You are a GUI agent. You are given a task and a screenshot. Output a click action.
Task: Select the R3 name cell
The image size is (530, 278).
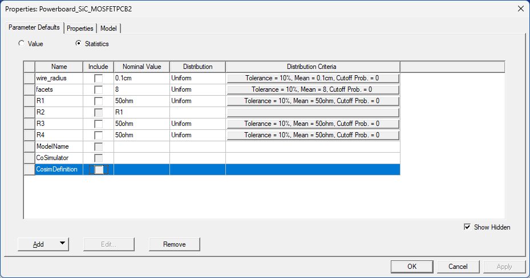59,124
